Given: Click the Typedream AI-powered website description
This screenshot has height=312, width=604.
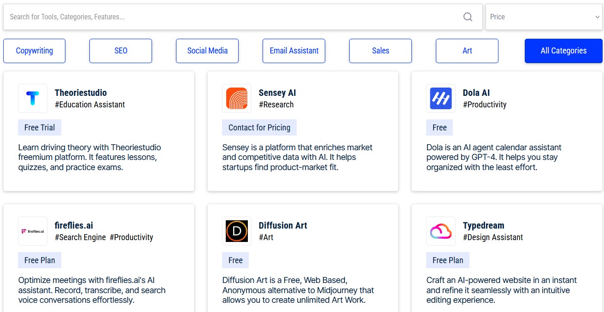Looking at the screenshot, I should [x=501, y=290].
